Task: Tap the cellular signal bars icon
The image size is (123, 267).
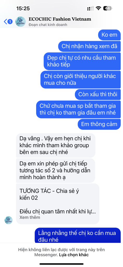Action: (90, 8)
